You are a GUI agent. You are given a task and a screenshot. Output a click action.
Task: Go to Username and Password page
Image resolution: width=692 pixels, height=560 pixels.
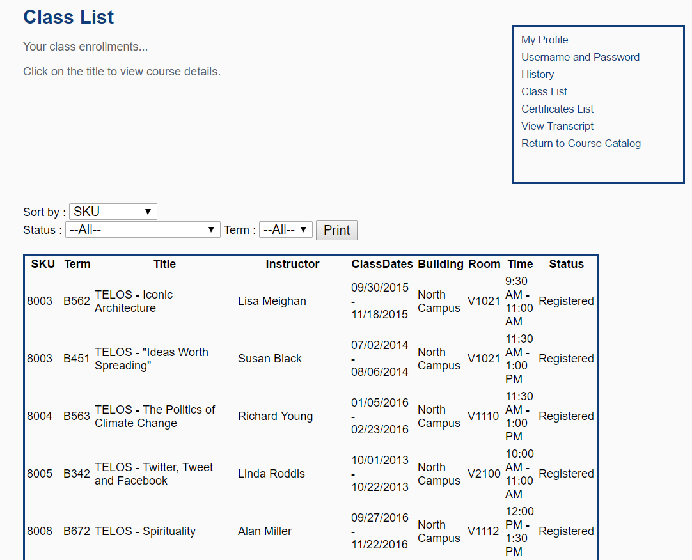point(580,57)
